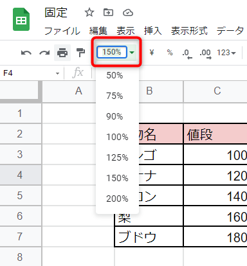Click the move-to-folder icon
247x266 pixels.
(108, 12)
